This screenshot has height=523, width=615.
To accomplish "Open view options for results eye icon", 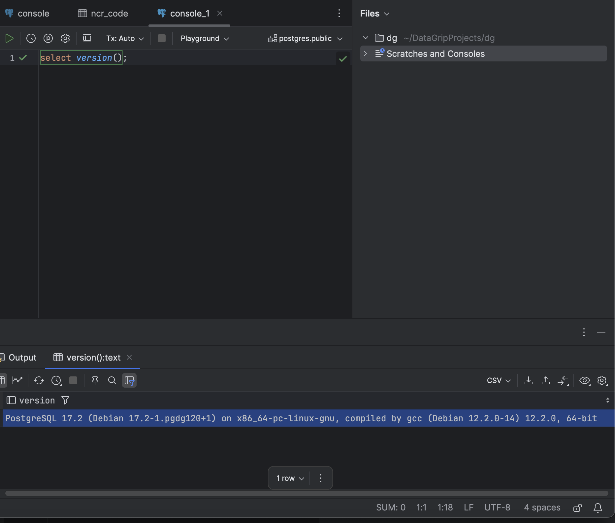I will [585, 380].
